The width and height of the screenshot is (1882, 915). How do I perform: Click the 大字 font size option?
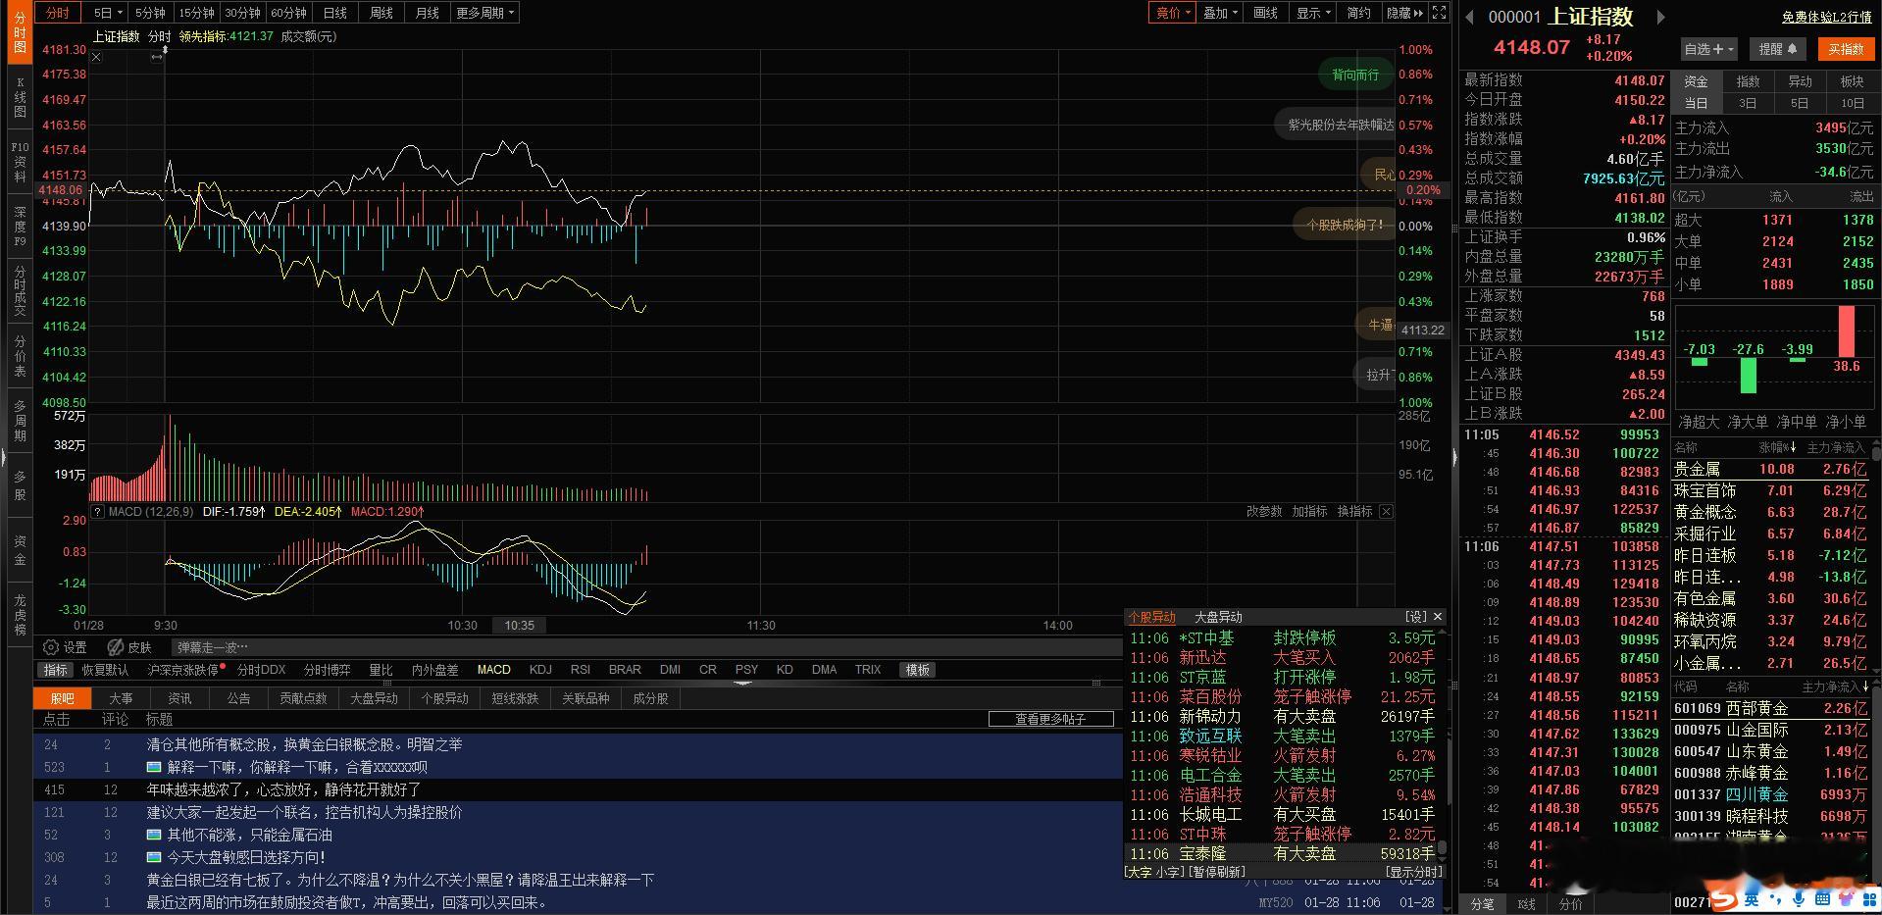coord(1139,871)
